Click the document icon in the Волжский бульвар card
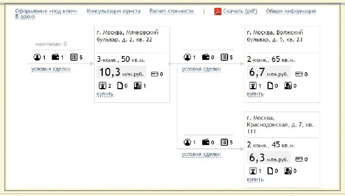Viewport: 345px width, 196px height. pyautogui.click(x=270, y=86)
